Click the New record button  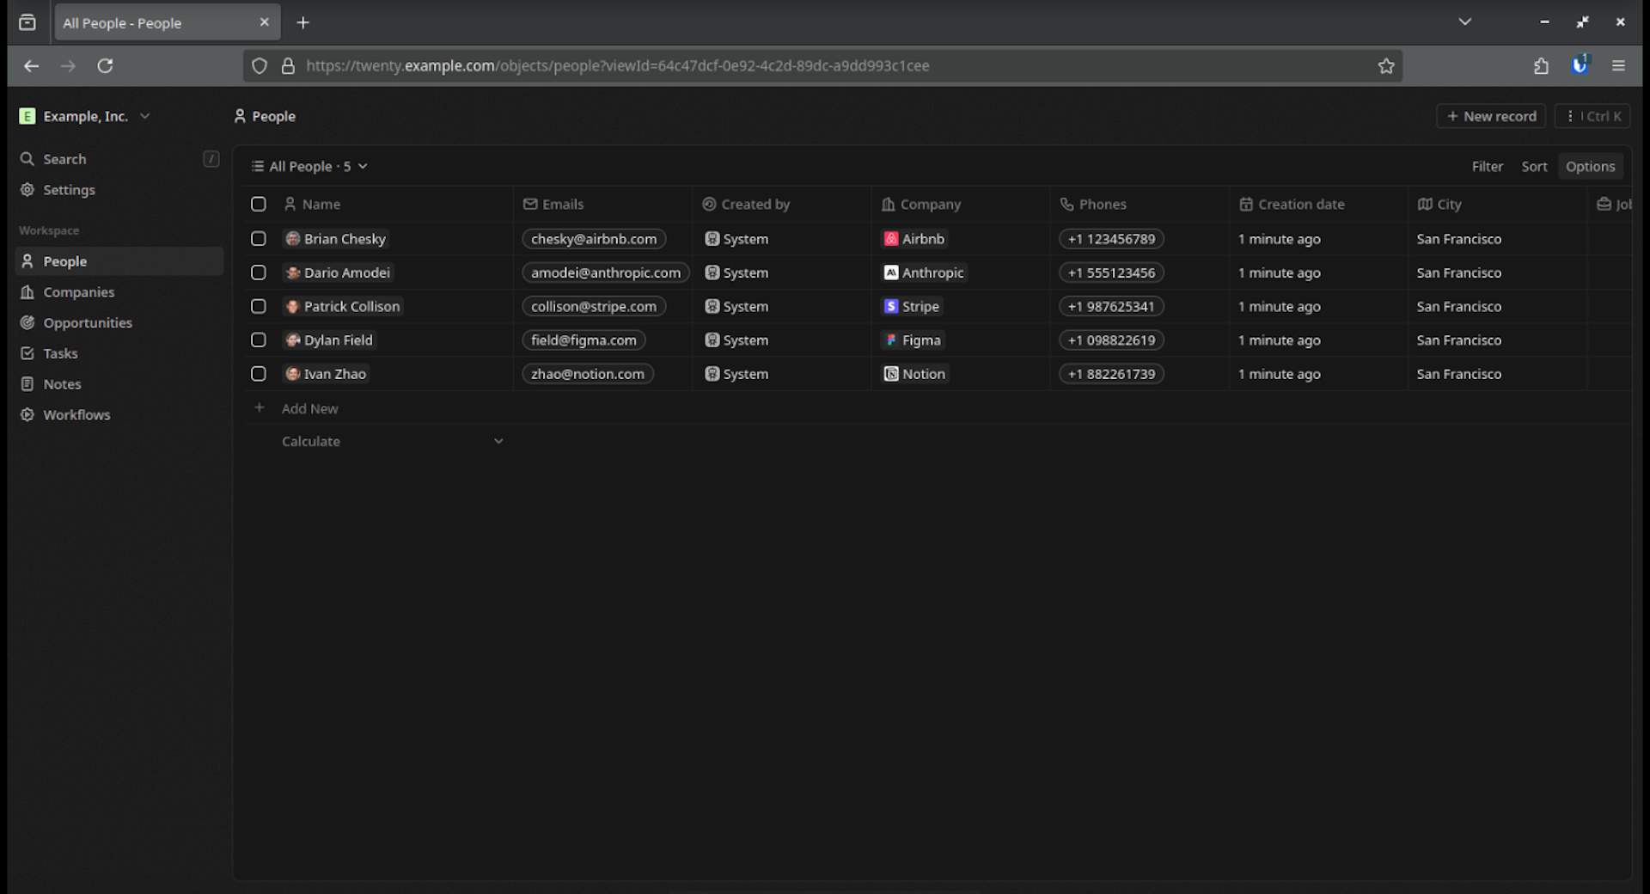coord(1491,116)
